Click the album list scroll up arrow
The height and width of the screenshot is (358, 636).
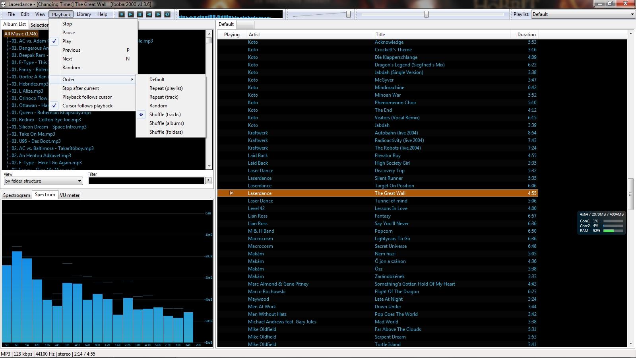(209, 34)
